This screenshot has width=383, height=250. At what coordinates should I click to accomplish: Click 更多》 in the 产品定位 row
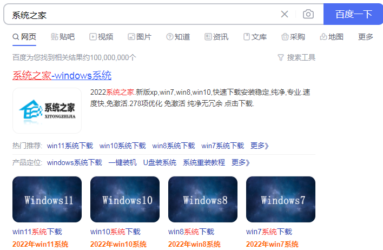tap(240, 162)
